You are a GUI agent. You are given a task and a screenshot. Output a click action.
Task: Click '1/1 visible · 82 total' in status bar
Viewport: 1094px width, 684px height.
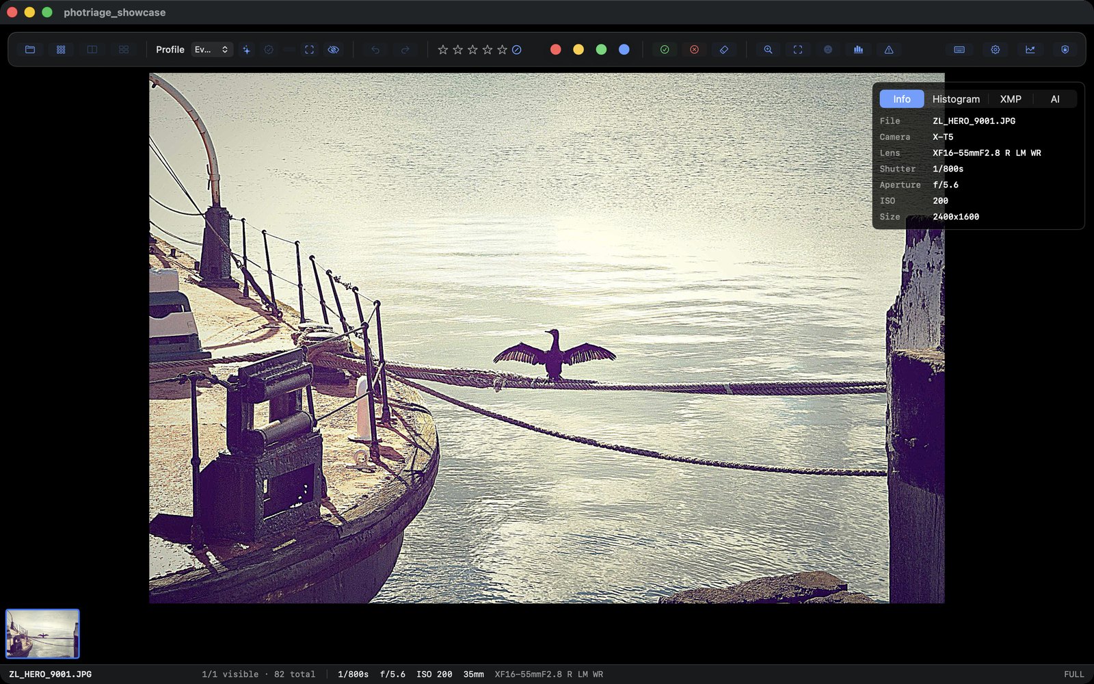tap(258, 674)
